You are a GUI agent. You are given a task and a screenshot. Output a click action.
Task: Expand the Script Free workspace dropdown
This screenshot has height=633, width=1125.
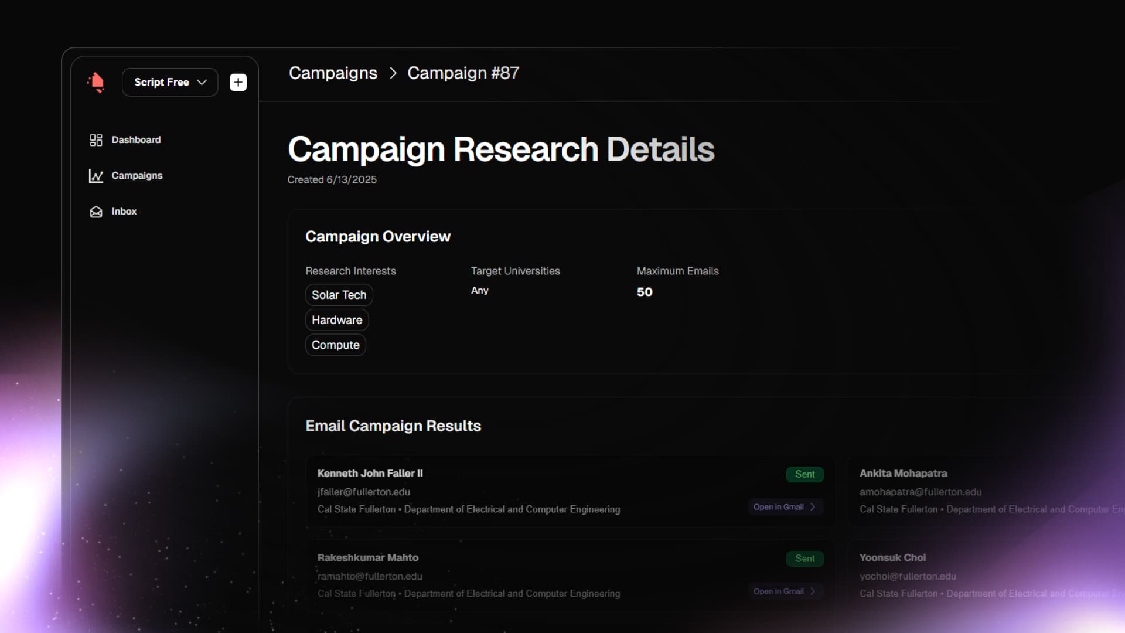click(170, 82)
